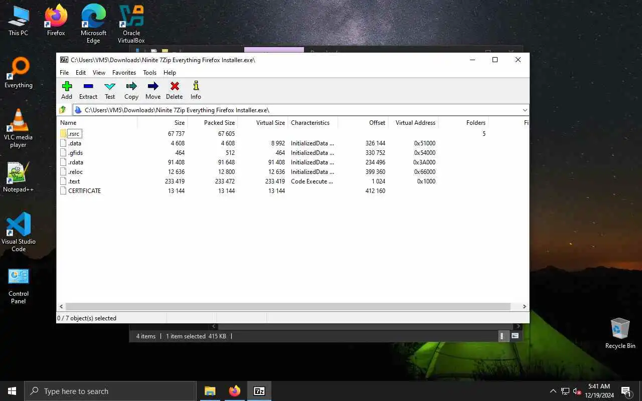This screenshot has height=401, width=642.
Task: Open the File menu
Action: [x=64, y=73]
